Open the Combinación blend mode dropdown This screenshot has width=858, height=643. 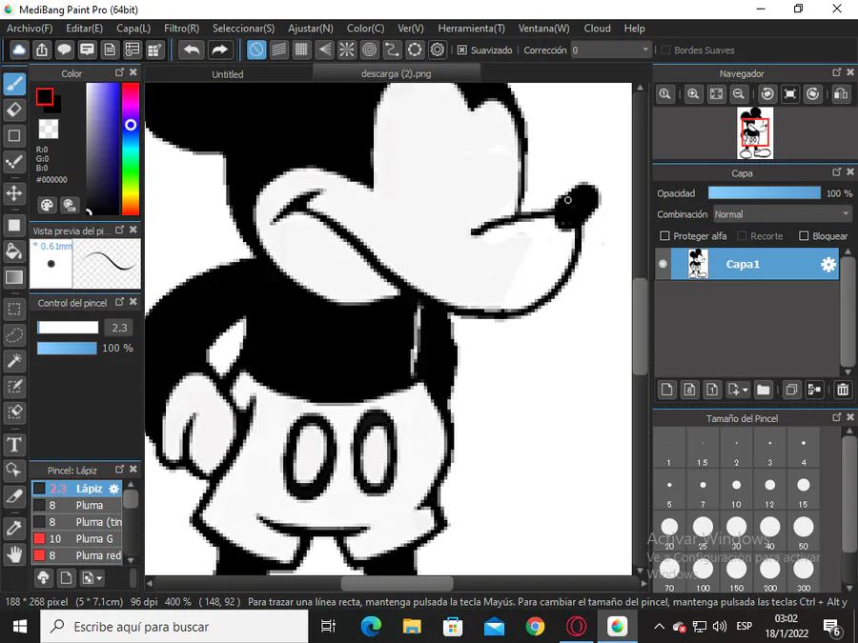click(782, 214)
